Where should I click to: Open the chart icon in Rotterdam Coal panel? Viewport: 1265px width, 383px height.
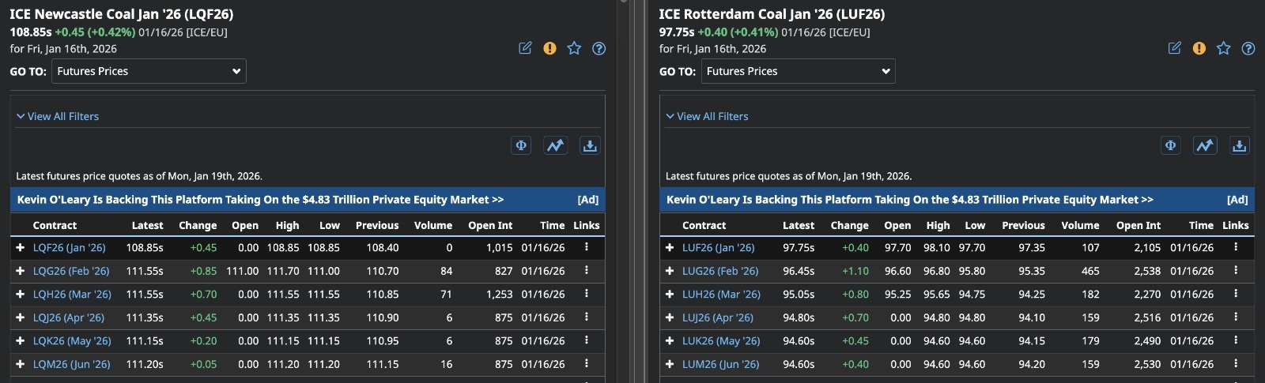pos(1204,145)
